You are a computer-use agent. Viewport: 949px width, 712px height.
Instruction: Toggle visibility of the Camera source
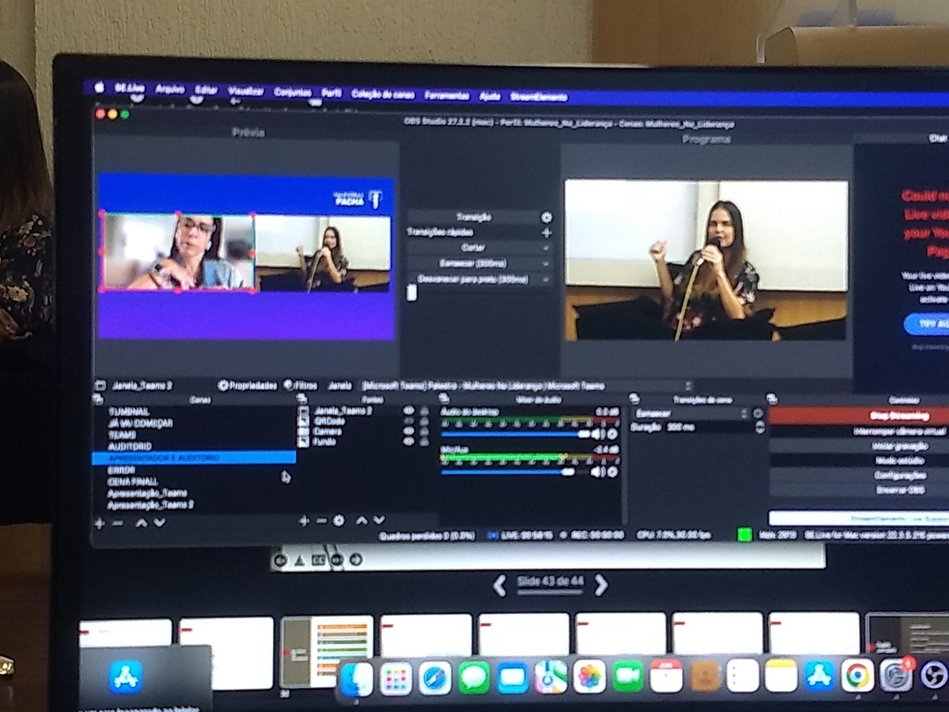409,431
